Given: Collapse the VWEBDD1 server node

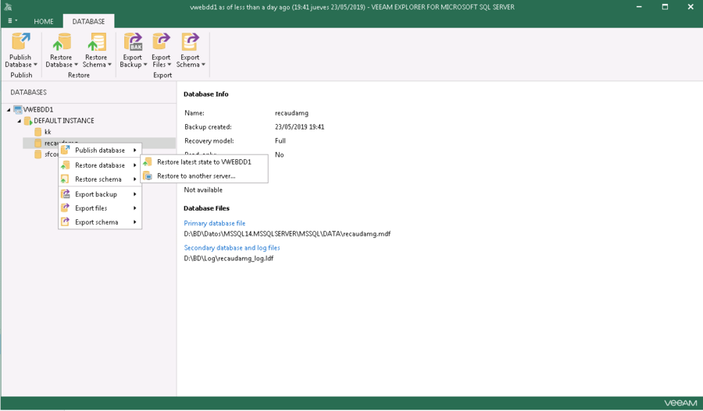Looking at the screenshot, I should pos(9,110).
